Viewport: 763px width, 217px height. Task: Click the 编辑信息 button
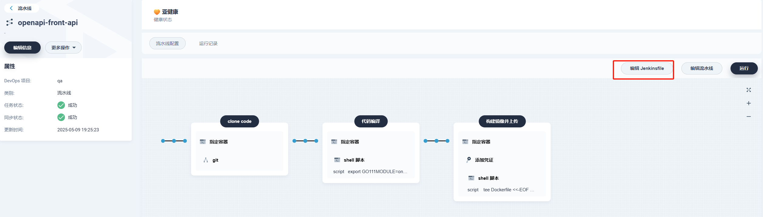click(22, 48)
